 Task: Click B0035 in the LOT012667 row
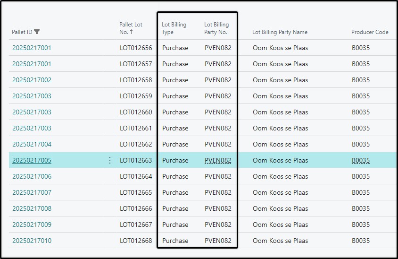point(360,224)
